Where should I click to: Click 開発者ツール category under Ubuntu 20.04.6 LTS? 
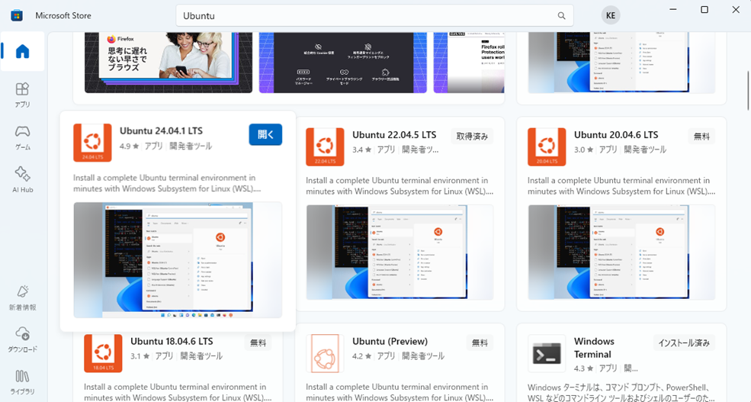(645, 150)
